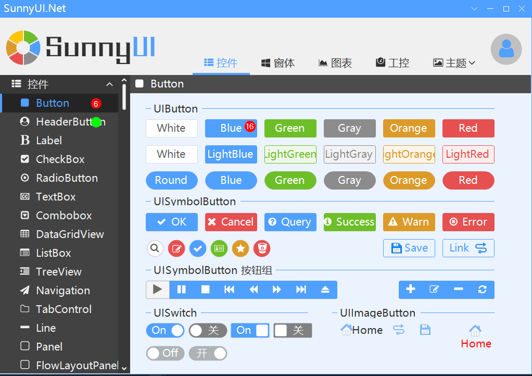Click the edit icon in the blue button group

pyautogui.click(x=434, y=290)
